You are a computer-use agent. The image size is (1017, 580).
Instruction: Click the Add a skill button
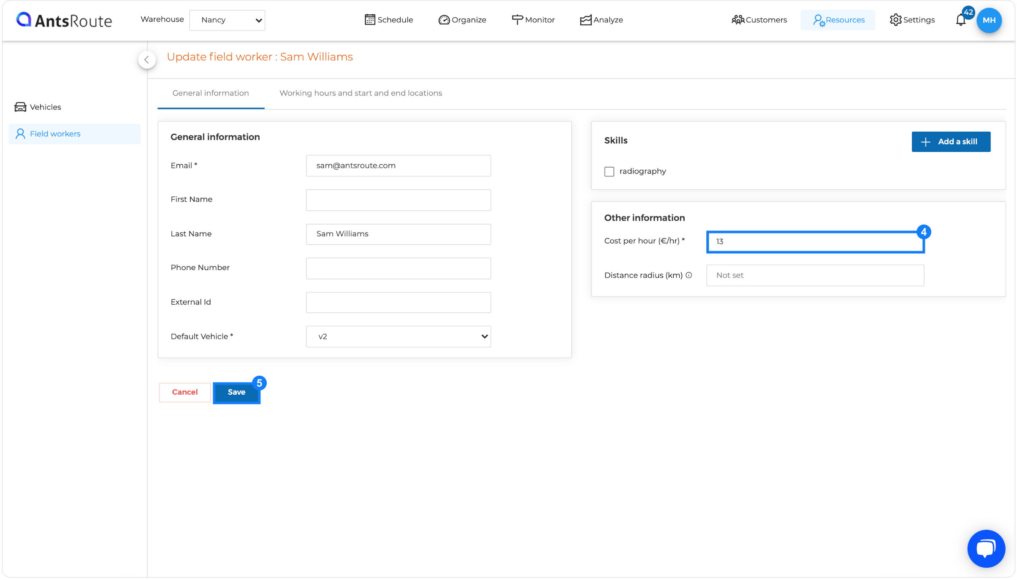tap(951, 141)
